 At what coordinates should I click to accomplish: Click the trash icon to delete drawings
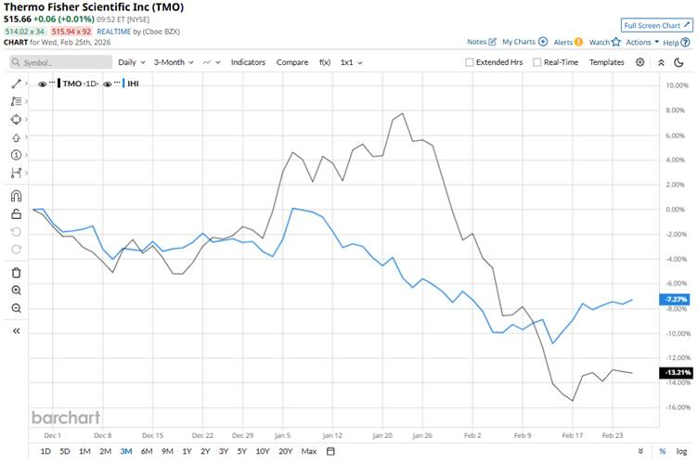(x=16, y=272)
